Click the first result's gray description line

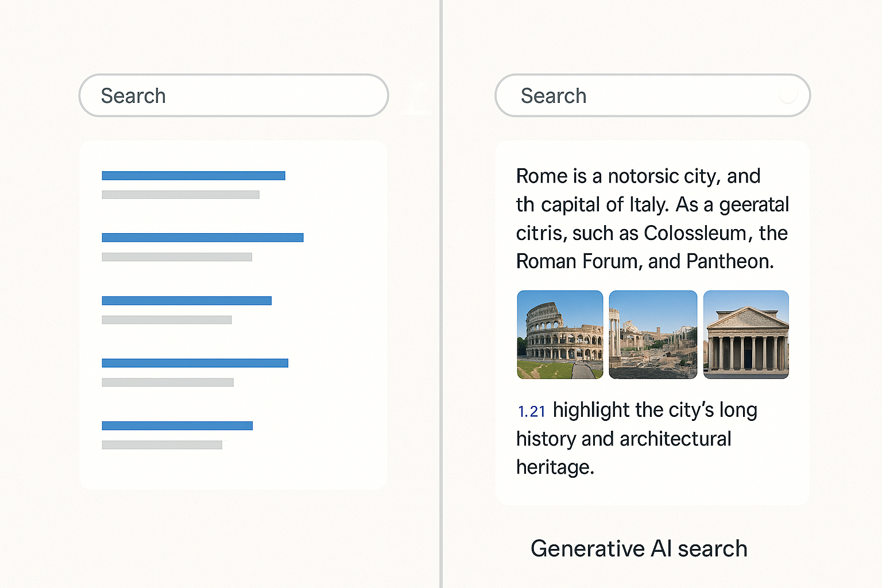point(180,195)
